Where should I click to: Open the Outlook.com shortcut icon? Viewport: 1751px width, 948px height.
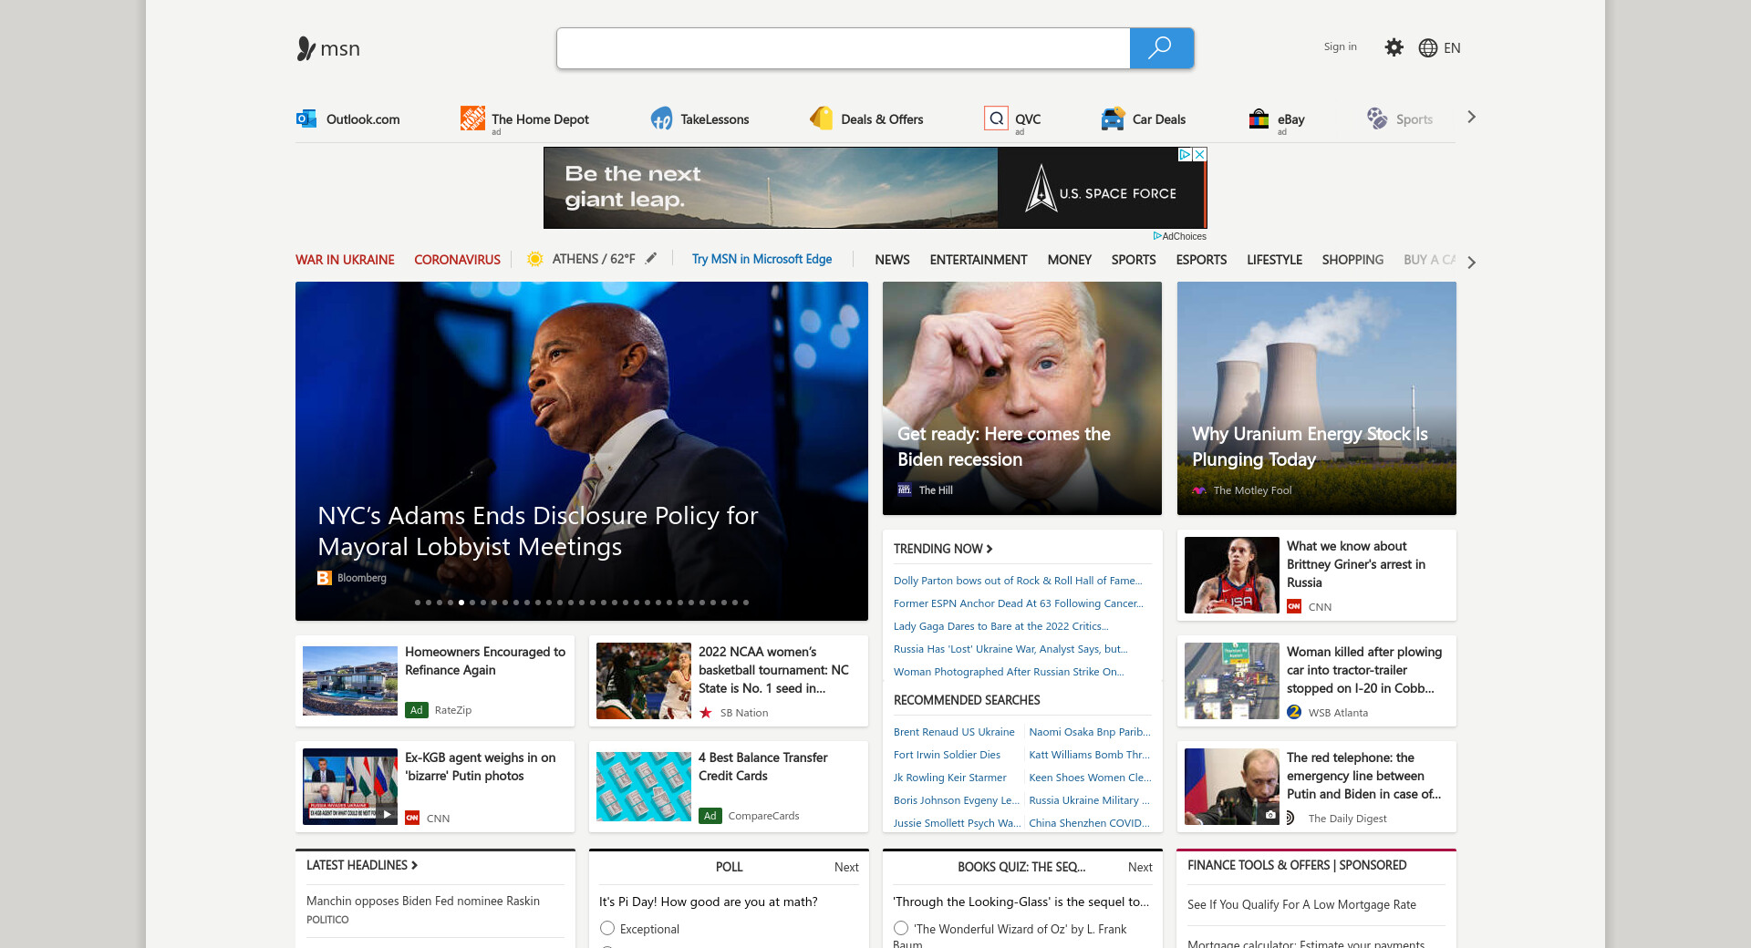306,118
